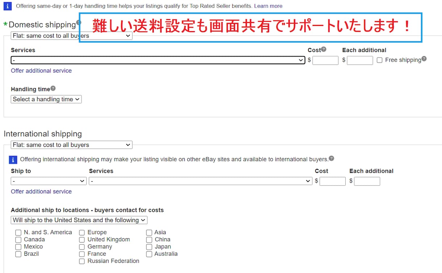Tick the Mexico checkbox
Screen dimensions: 442x273
point(18,247)
